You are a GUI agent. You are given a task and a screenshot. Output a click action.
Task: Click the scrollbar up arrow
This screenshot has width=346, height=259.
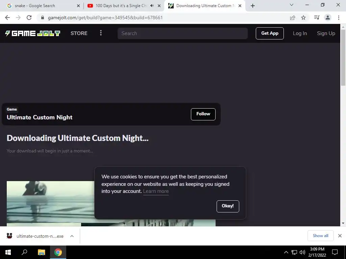coord(343,27)
